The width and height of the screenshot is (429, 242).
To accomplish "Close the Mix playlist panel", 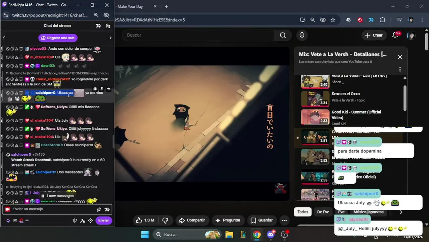I will (400, 57).
